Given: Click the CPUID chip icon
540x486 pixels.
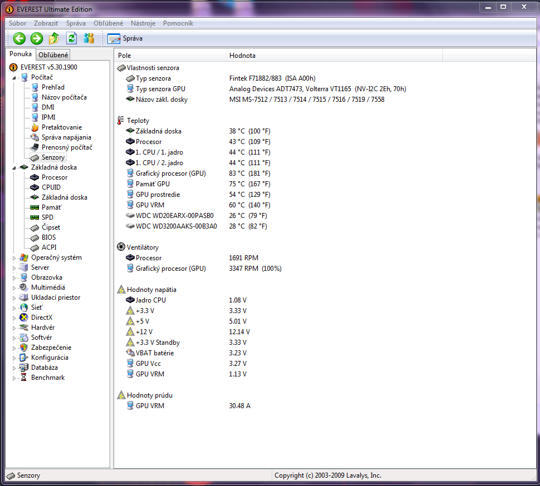Looking at the screenshot, I should pos(35,187).
